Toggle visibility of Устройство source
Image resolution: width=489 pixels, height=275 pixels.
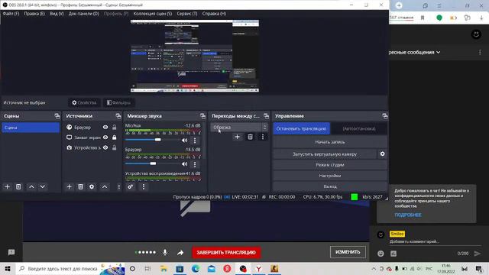[105, 147]
